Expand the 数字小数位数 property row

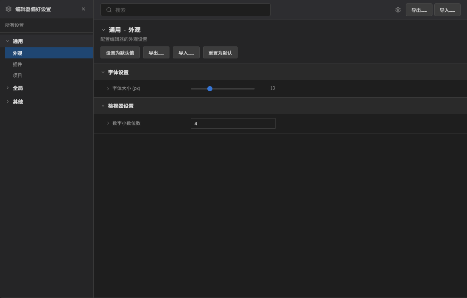pyautogui.click(x=108, y=123)
